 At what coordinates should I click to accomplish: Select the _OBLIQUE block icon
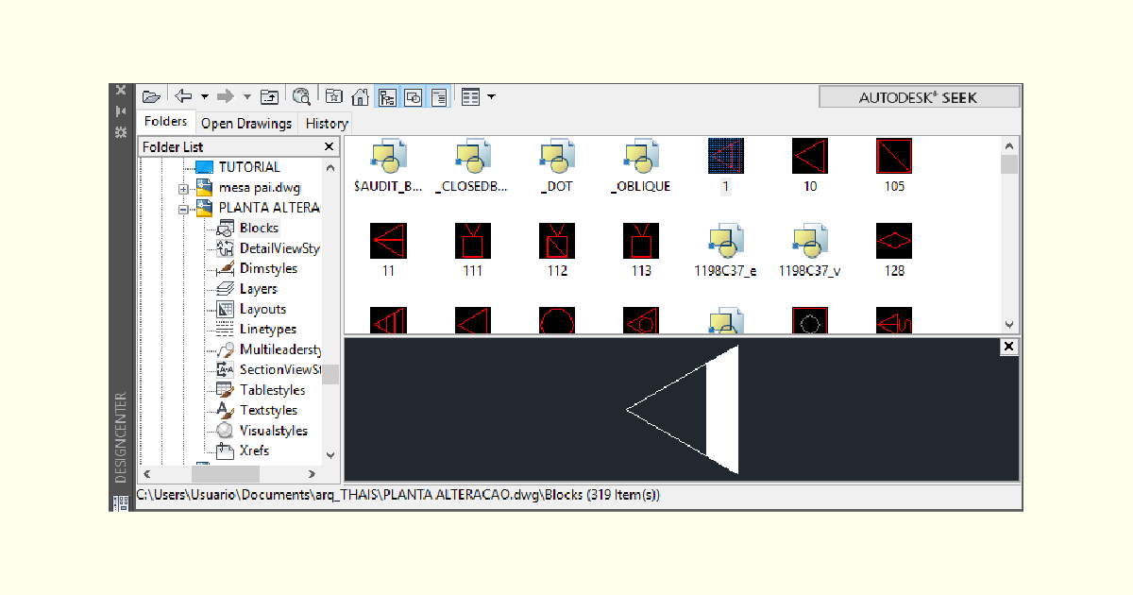tap(642, 156)
